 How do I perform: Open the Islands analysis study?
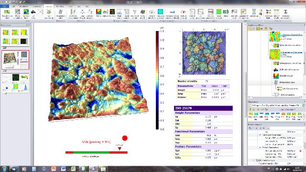pyautogui.click(x=105, y=13)
